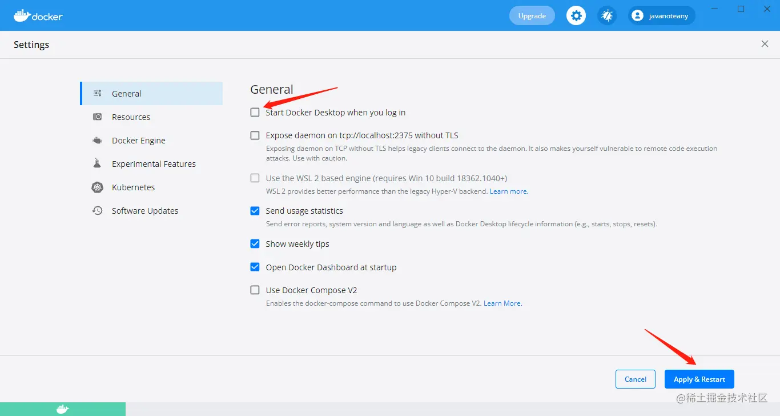Screen dimensions: 780x416
Task: Open Learn more link for WSL 2
Action: [509, 191]
